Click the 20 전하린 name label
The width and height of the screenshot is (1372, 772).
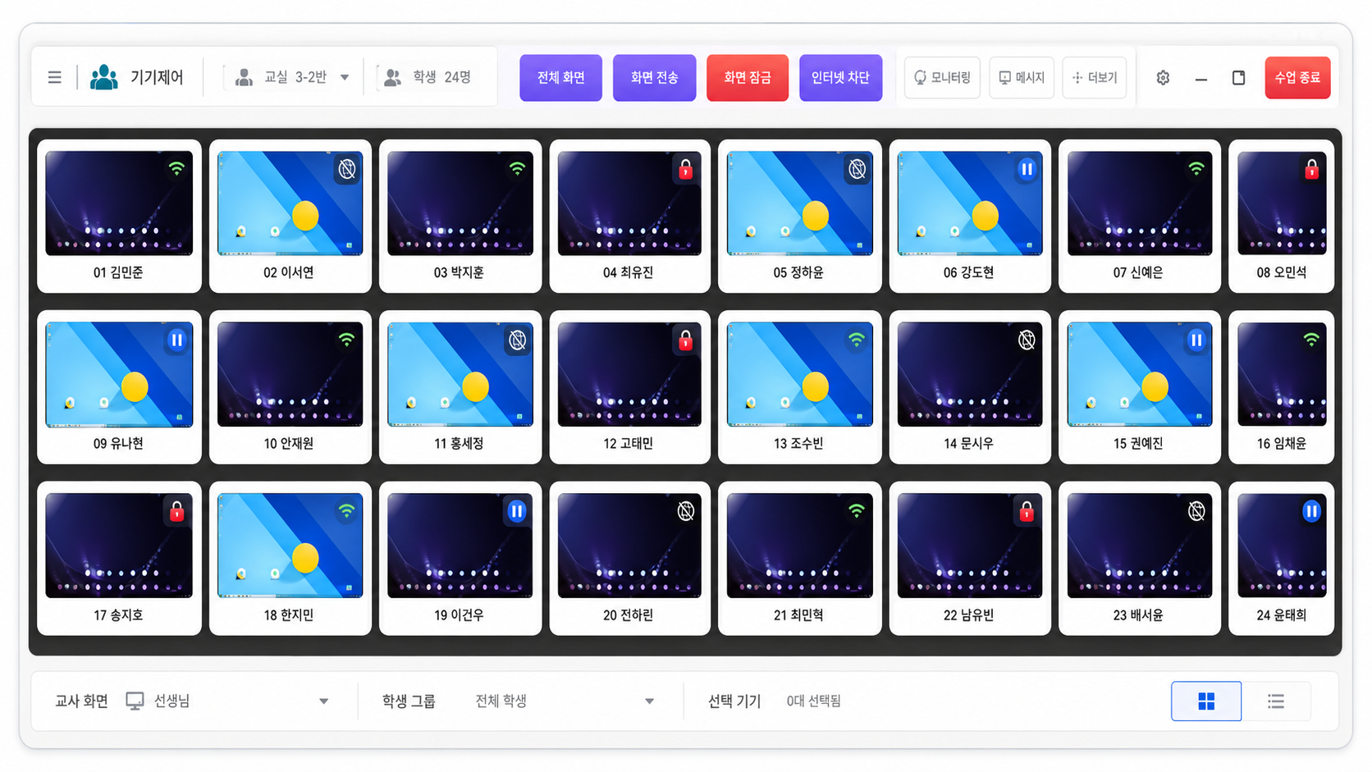(628, 615)
